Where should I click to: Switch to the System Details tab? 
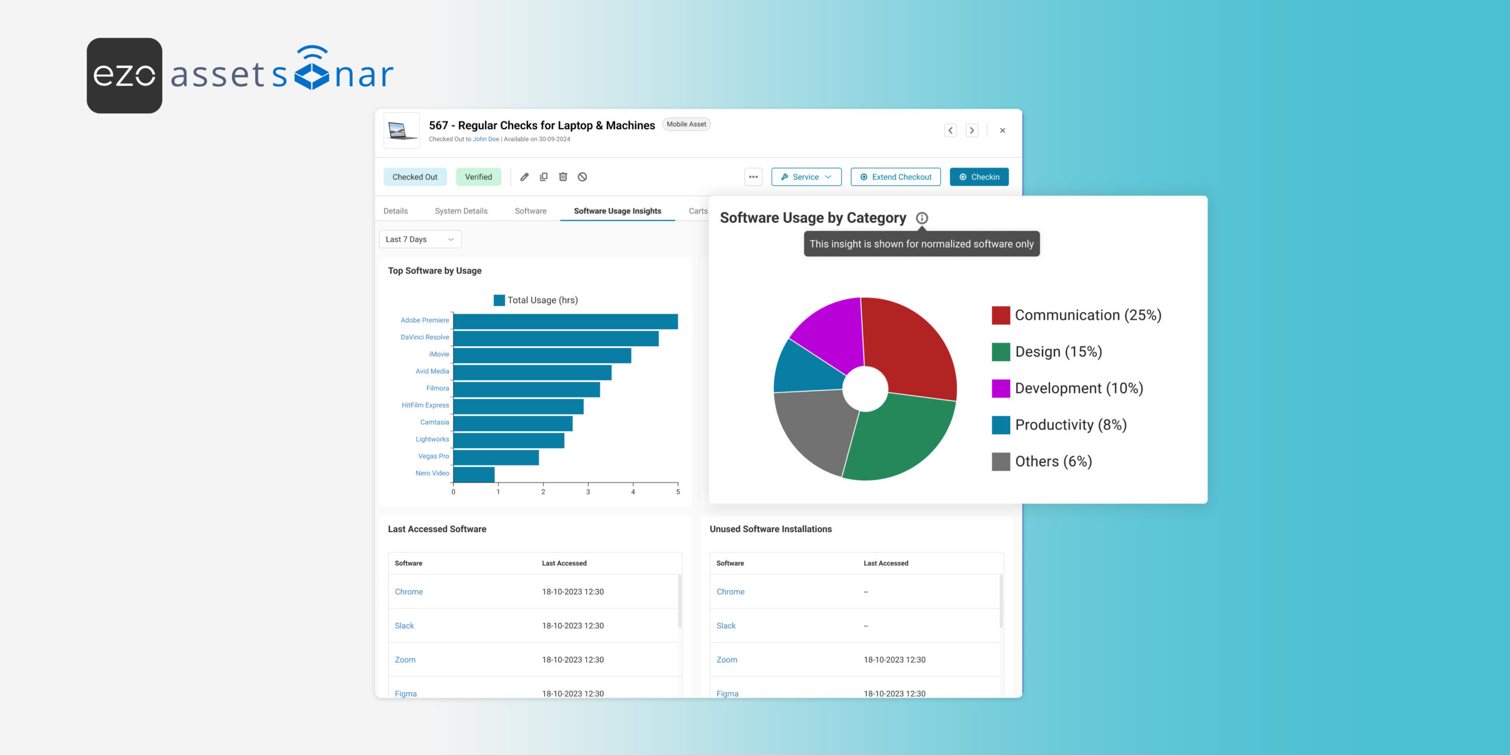(x=461, y=211)
